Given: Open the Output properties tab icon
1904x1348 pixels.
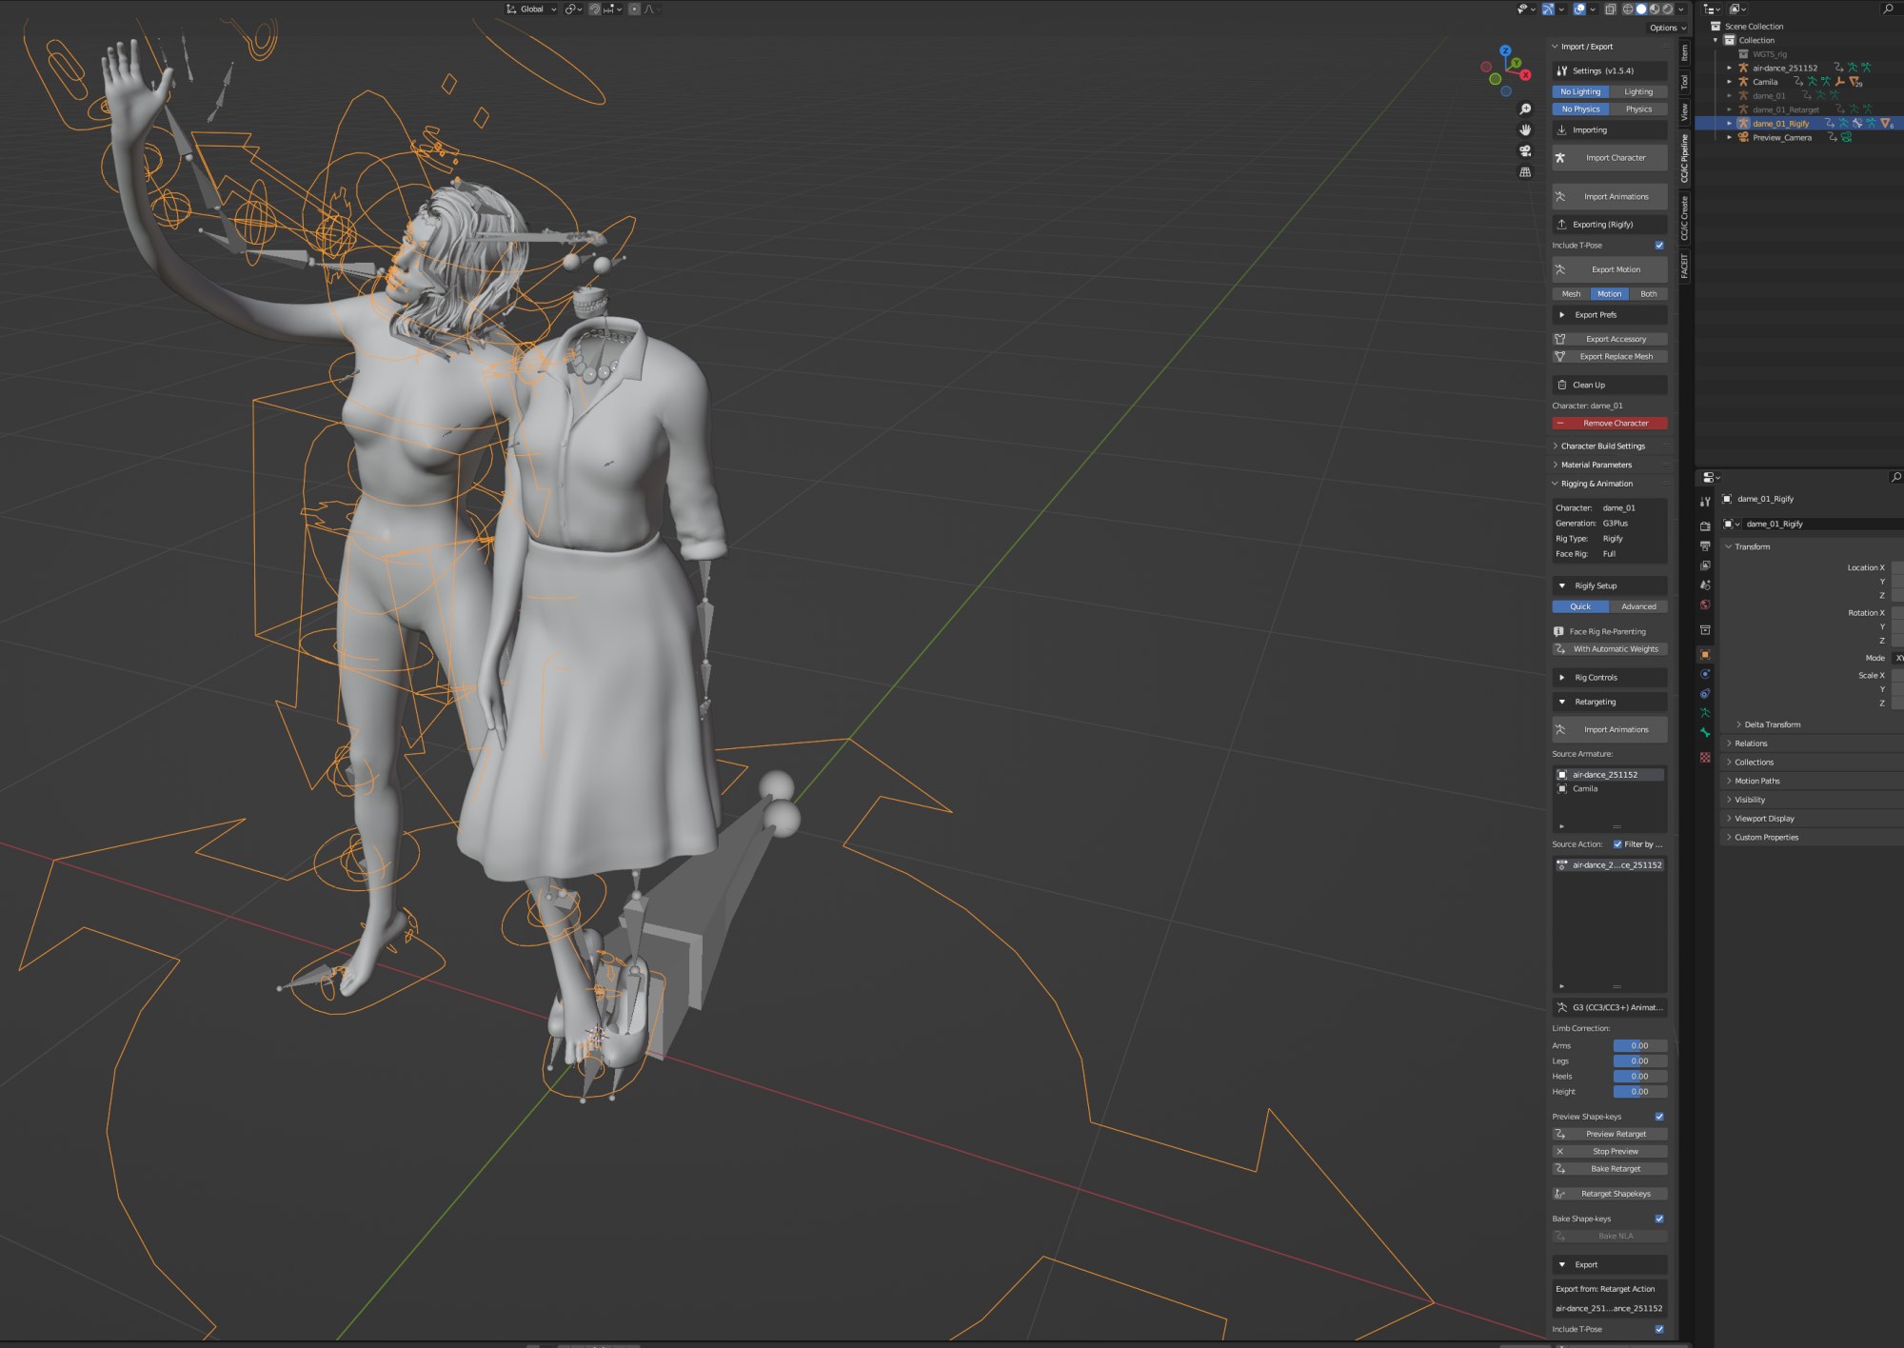Looking at the screenshot, I should (x=1705, y=545).
